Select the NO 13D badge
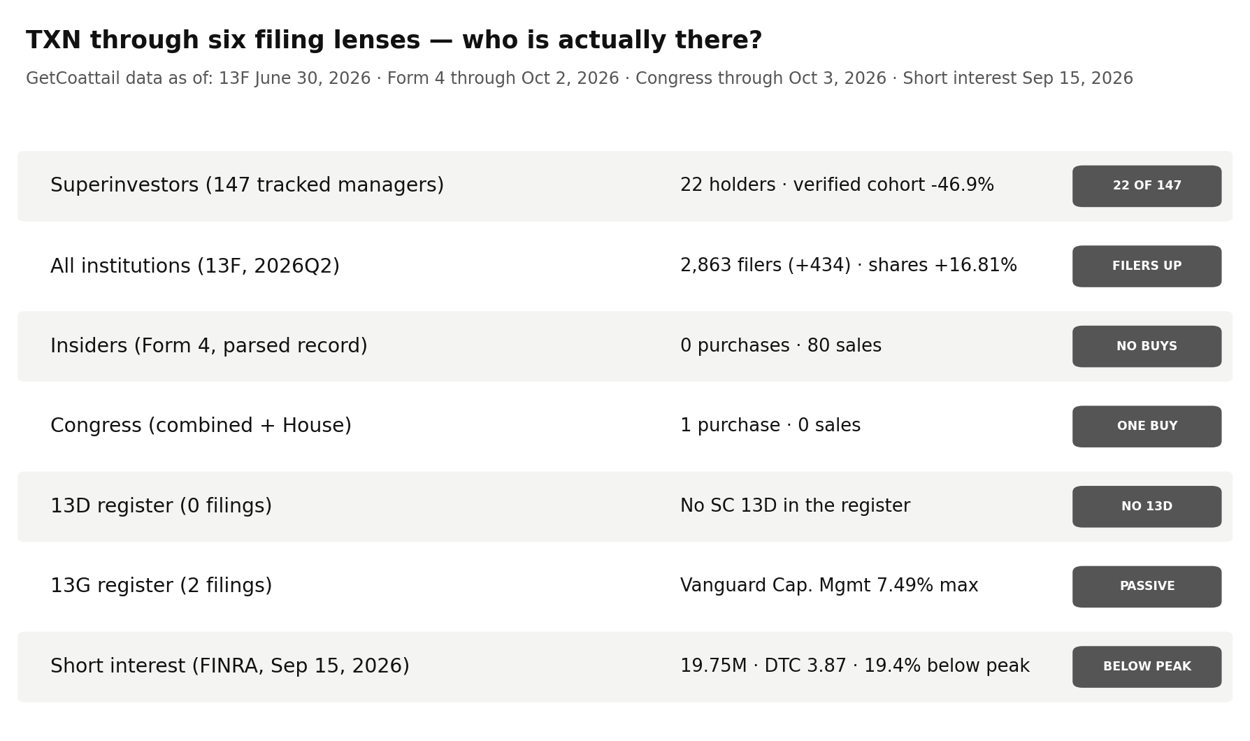 tap(1147, 507)
